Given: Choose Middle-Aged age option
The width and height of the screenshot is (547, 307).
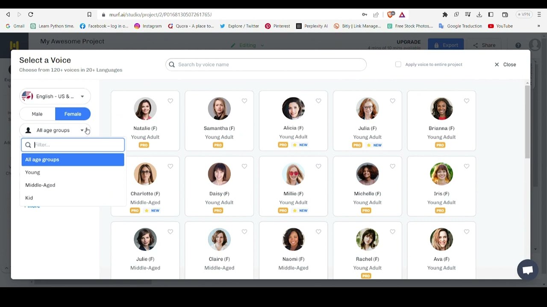Looking at the screenshot, I should tap(73, 185).
